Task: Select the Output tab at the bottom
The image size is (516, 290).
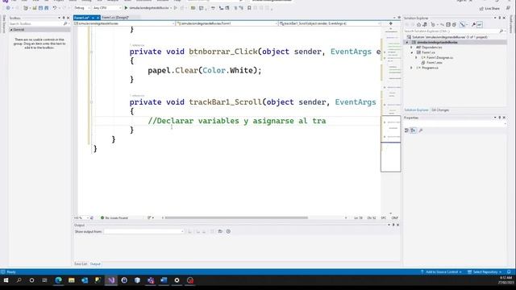Action: point(95,264)
